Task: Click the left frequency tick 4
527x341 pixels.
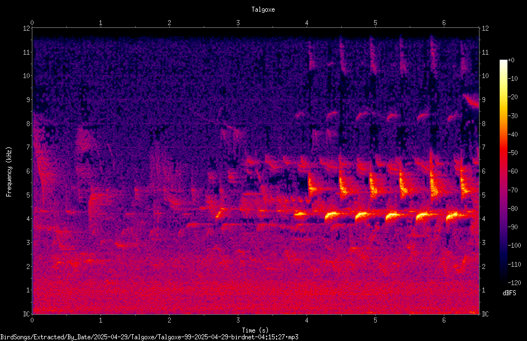Action: (x=28, y=219)
